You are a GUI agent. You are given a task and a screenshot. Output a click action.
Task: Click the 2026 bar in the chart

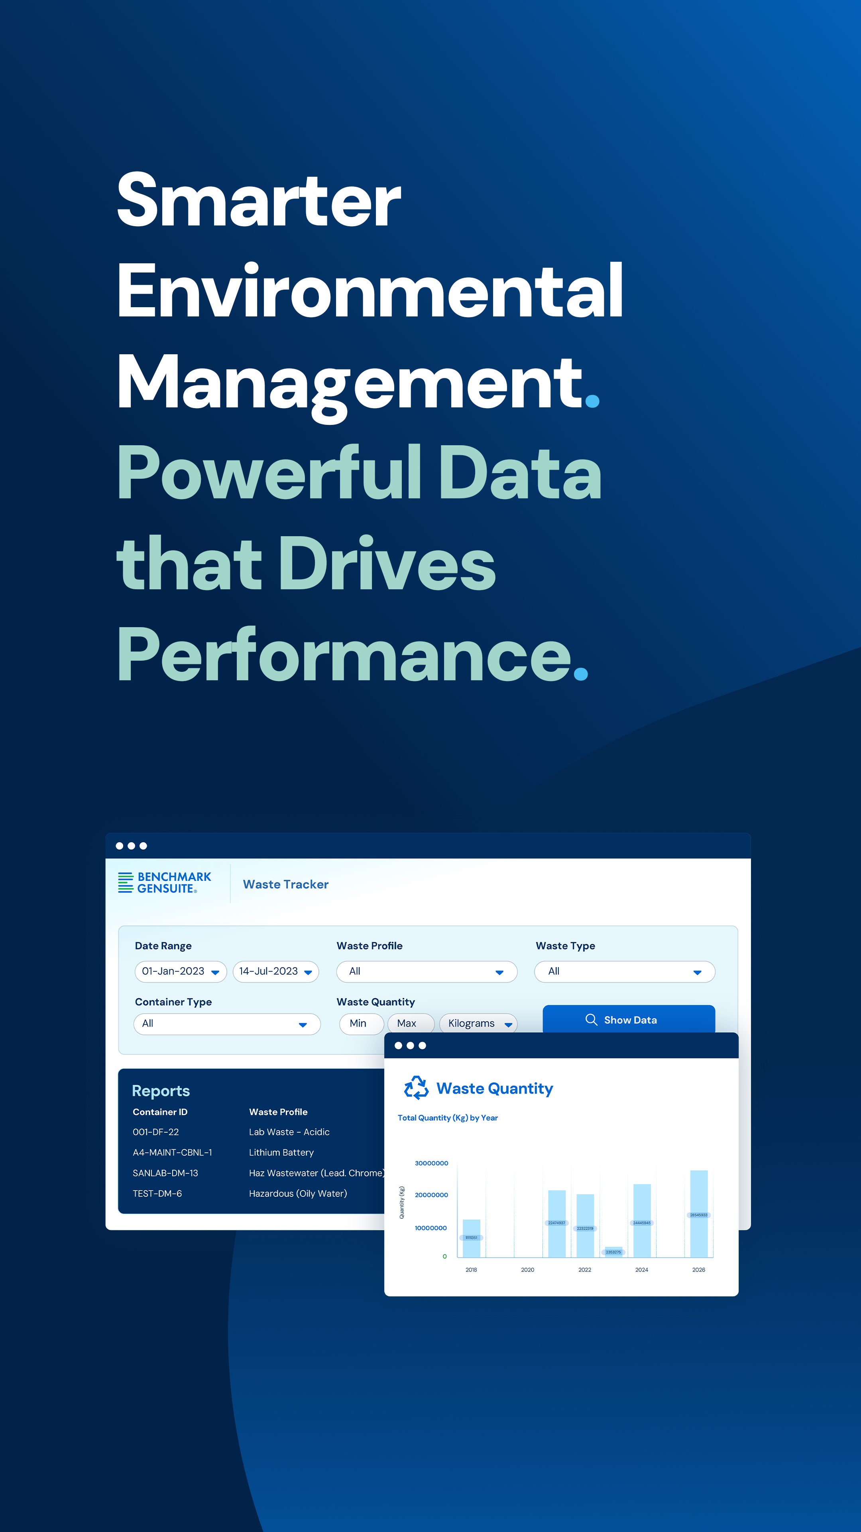[x=699, y=1213]
